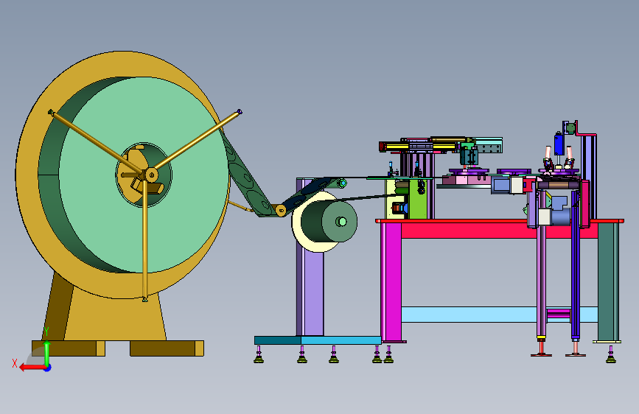Select the lime-green bracket block on table
639x414 pixels.
418,199
